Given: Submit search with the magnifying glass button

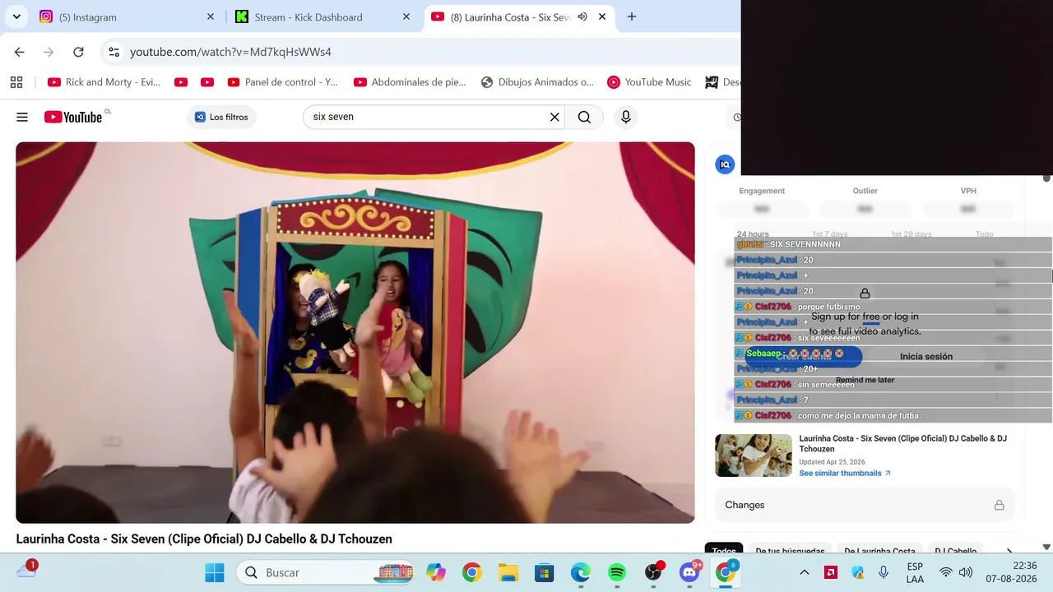Looking at the screenshot, I should coord(584,117).
